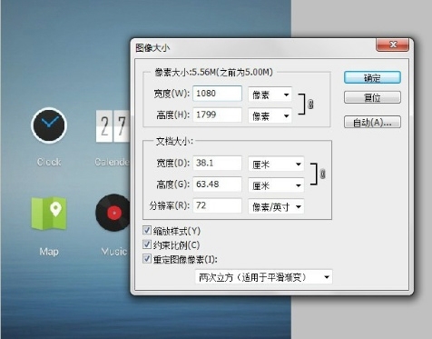Click the green Map icon in the canvas

(49, 214)
